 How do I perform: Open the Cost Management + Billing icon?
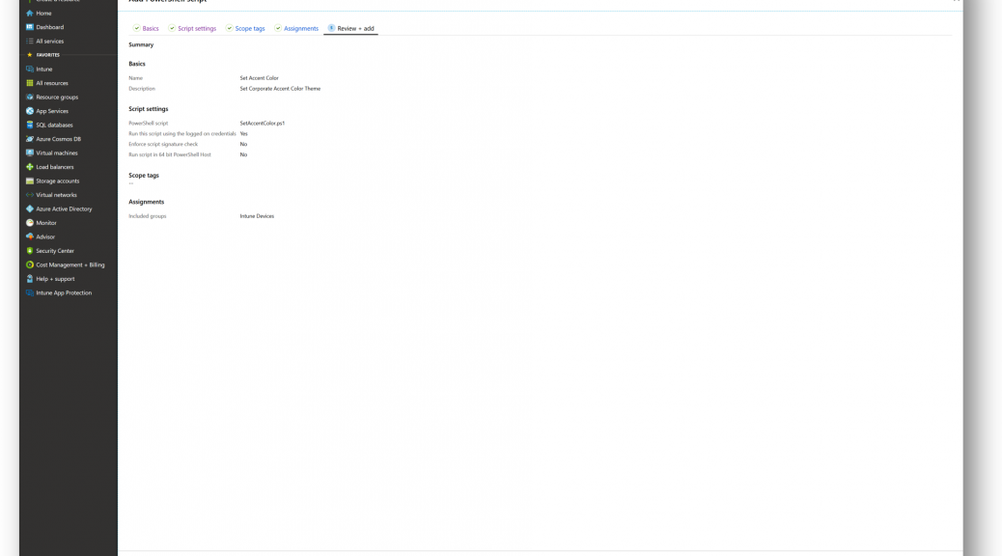click(29, 264)
